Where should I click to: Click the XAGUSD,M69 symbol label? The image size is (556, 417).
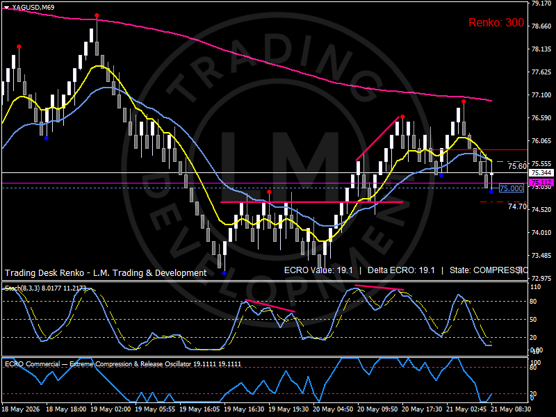(33, 7)
